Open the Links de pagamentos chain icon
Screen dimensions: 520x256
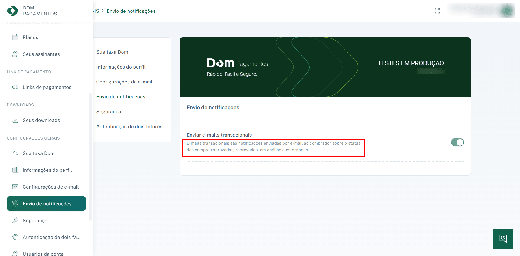click(x=15, y=87)
